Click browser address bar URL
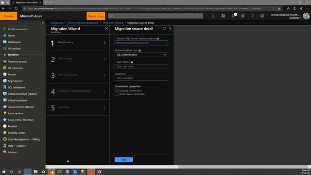Viewport: 311px width, 175px height. [144, 9]
